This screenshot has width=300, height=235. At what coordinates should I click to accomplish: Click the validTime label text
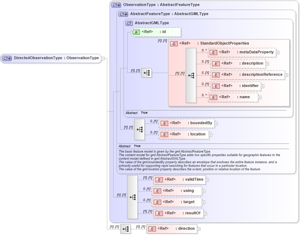tap(194, 180)
